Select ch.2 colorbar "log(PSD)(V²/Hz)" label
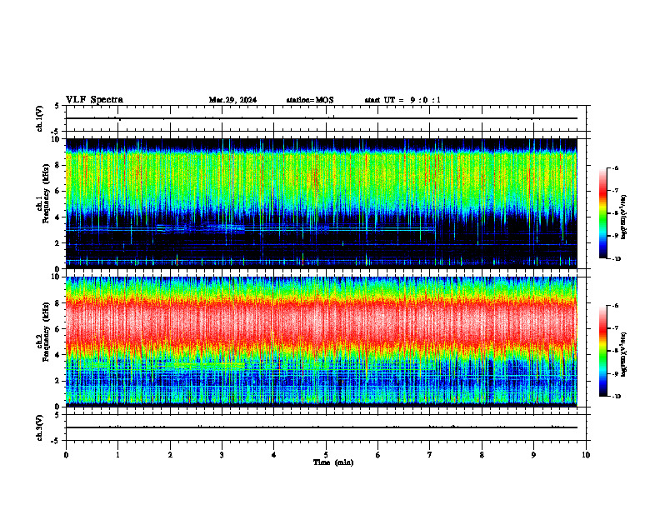Viewport: 660px width, 510px height. point(624,354)
